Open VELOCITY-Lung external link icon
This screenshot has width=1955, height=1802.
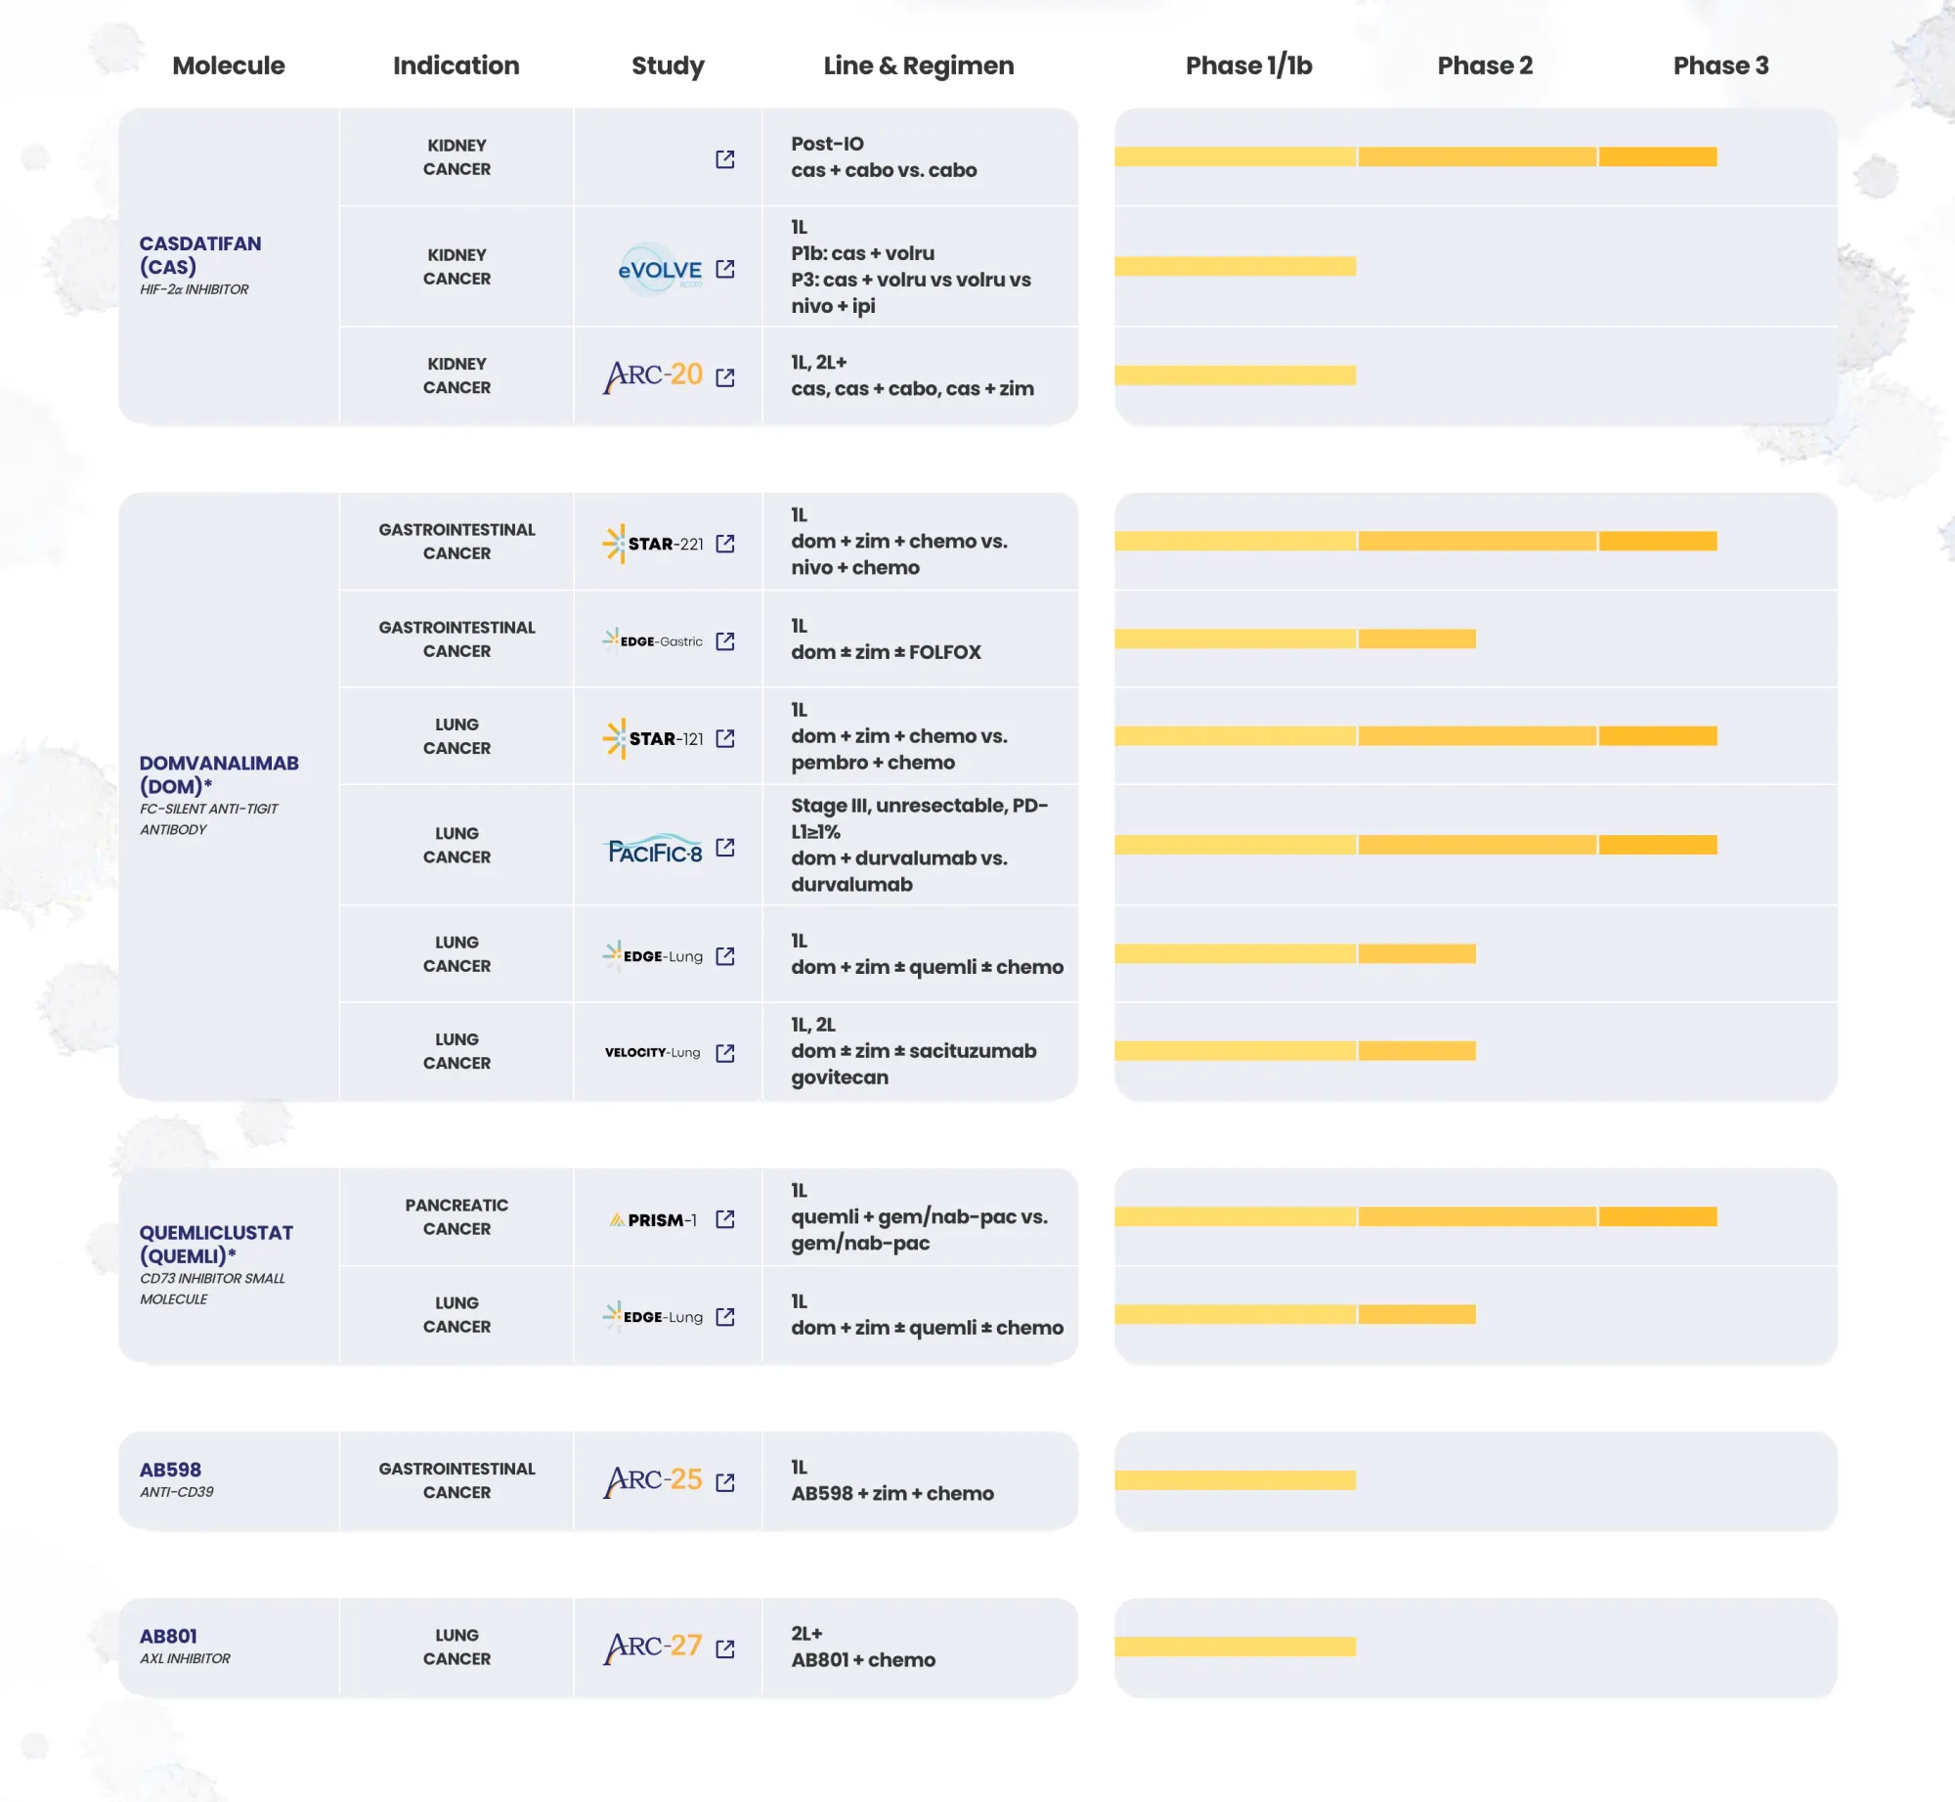pyautogui.click(x=725, y=1053)
